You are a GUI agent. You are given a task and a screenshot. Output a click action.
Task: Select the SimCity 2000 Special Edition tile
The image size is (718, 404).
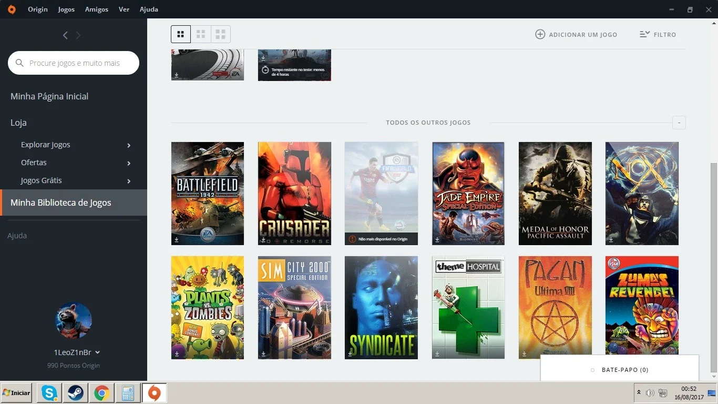(x=294, y=308)
